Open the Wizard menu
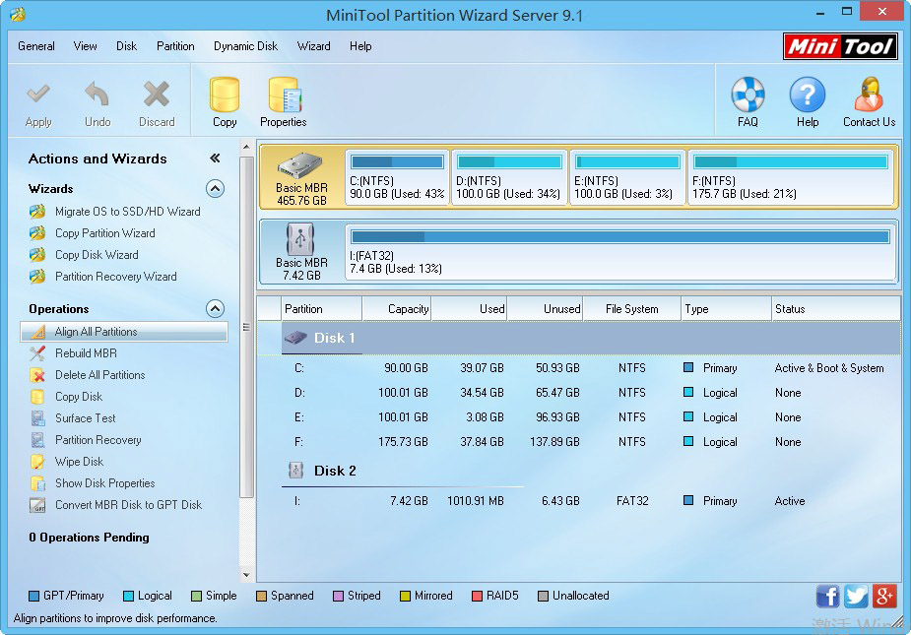The image size is (911, 635). click(x=314, y=46)
